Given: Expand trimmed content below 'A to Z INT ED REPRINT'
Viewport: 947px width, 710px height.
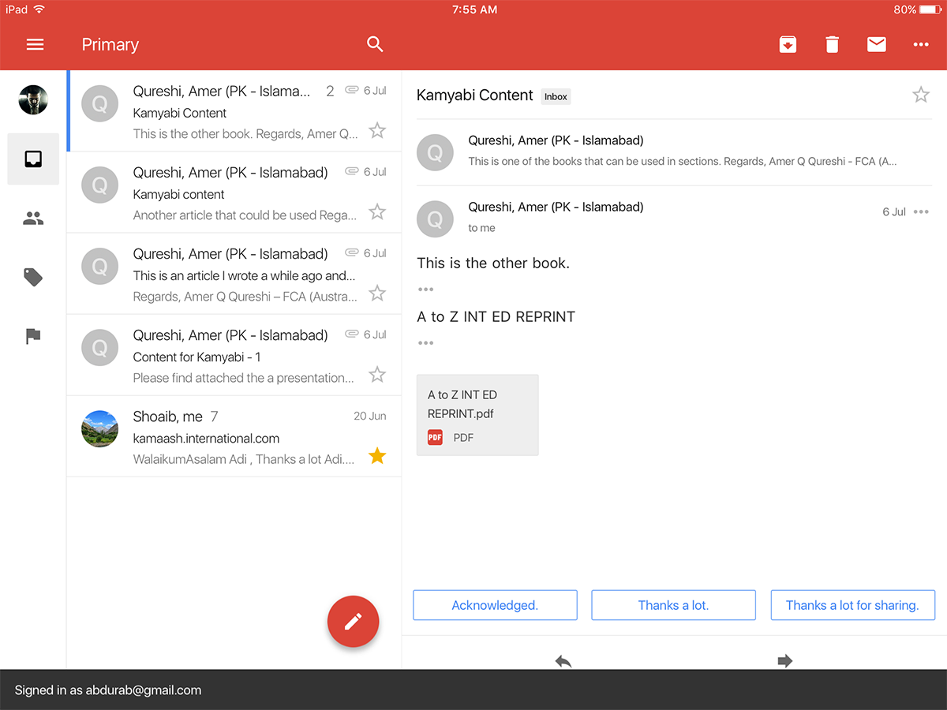Looking at the screenshot, I should point(426,343).
